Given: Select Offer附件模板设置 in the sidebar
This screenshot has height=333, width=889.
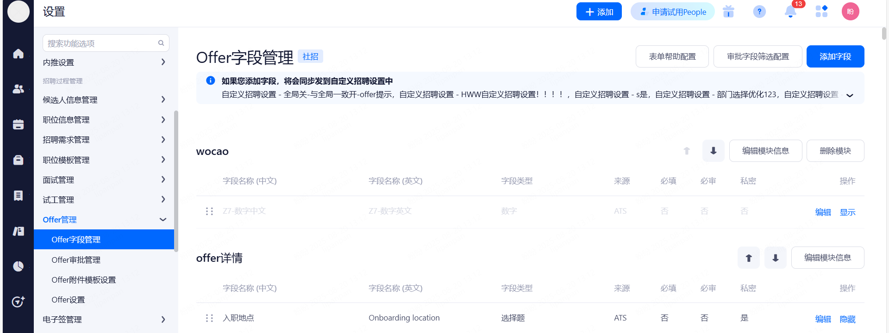Looking at the screenshot, I should click(x=83, y=280).
